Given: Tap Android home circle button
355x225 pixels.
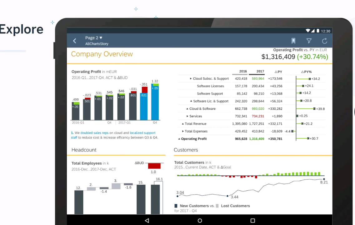Looking at the screenshot, I should [x=200, y=220].
